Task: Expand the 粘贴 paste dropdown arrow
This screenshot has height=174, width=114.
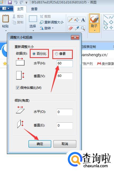Action: (x=6, y=31)
